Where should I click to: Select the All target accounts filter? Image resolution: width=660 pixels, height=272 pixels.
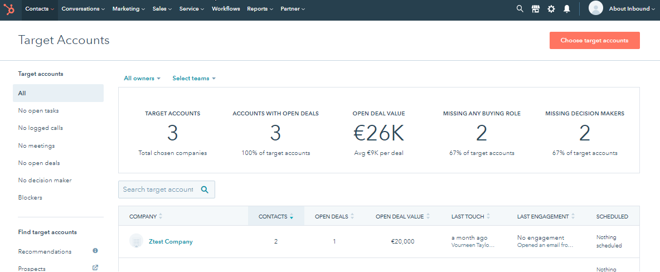(x=58, y=93)
